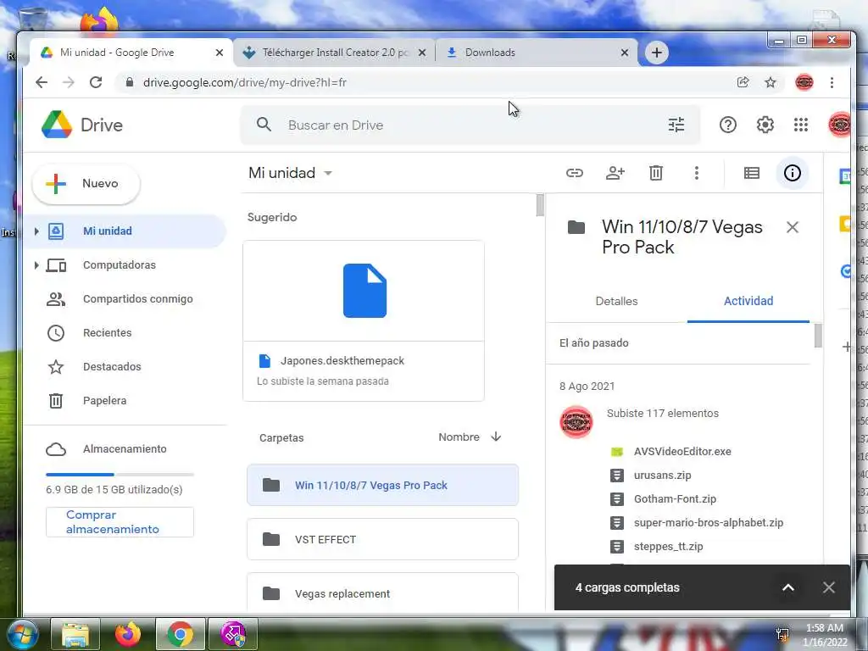The image size is (868, 651).
Task: Open Drive settings gear
Action: click(x=765, y=125)
